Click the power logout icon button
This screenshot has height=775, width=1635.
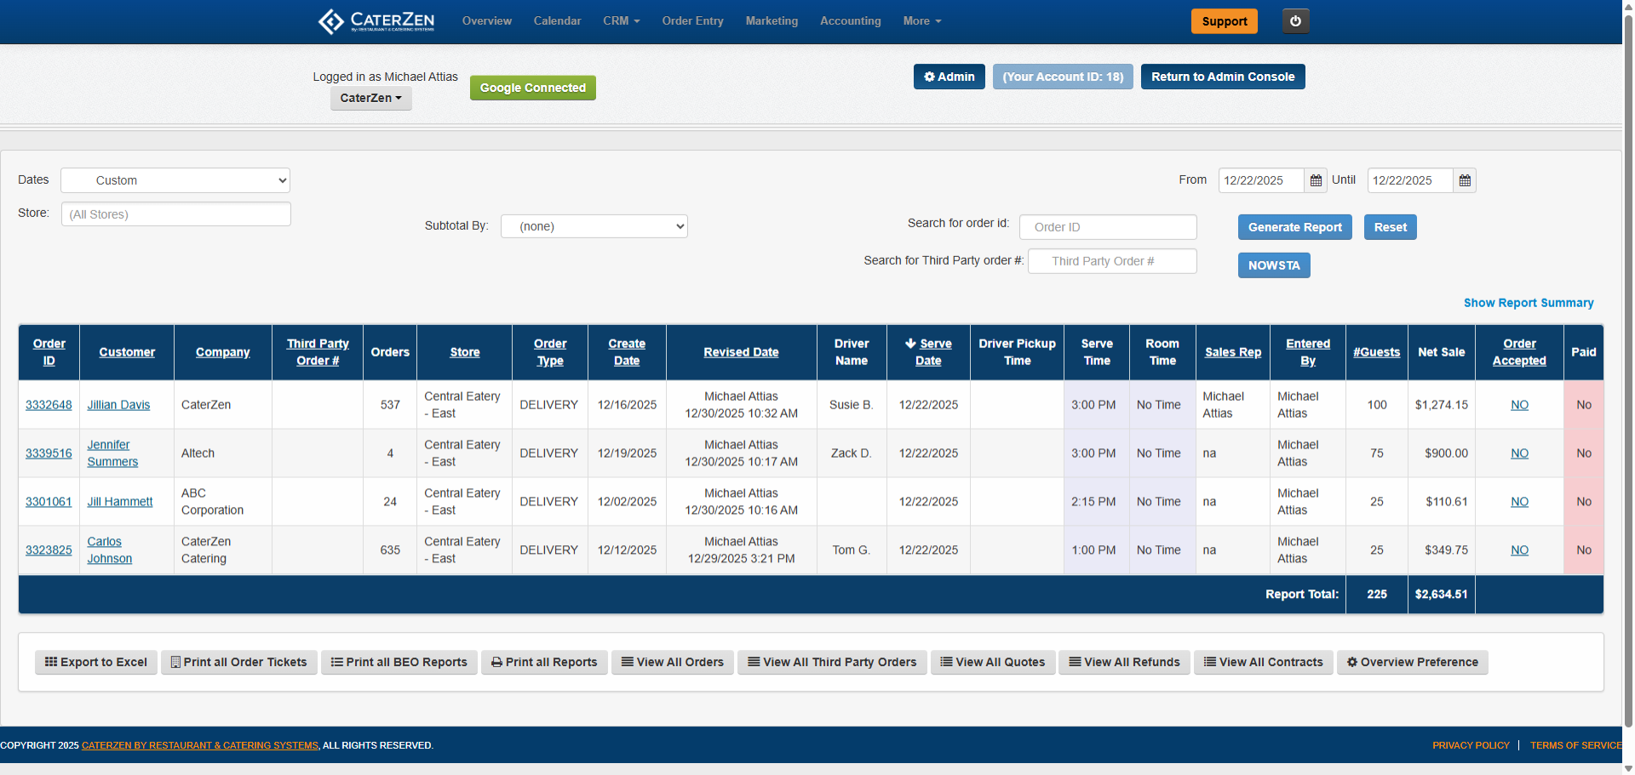tap(1295, 21)
